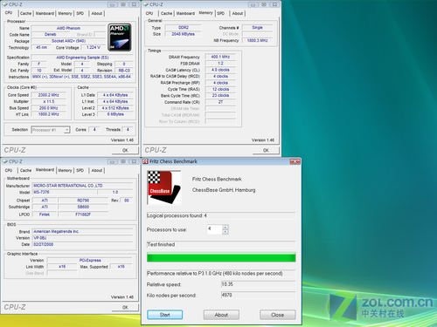437x327 pixels.
Task: Click the Graphic Interface Version PCI-Express
Action: point(90,260)
